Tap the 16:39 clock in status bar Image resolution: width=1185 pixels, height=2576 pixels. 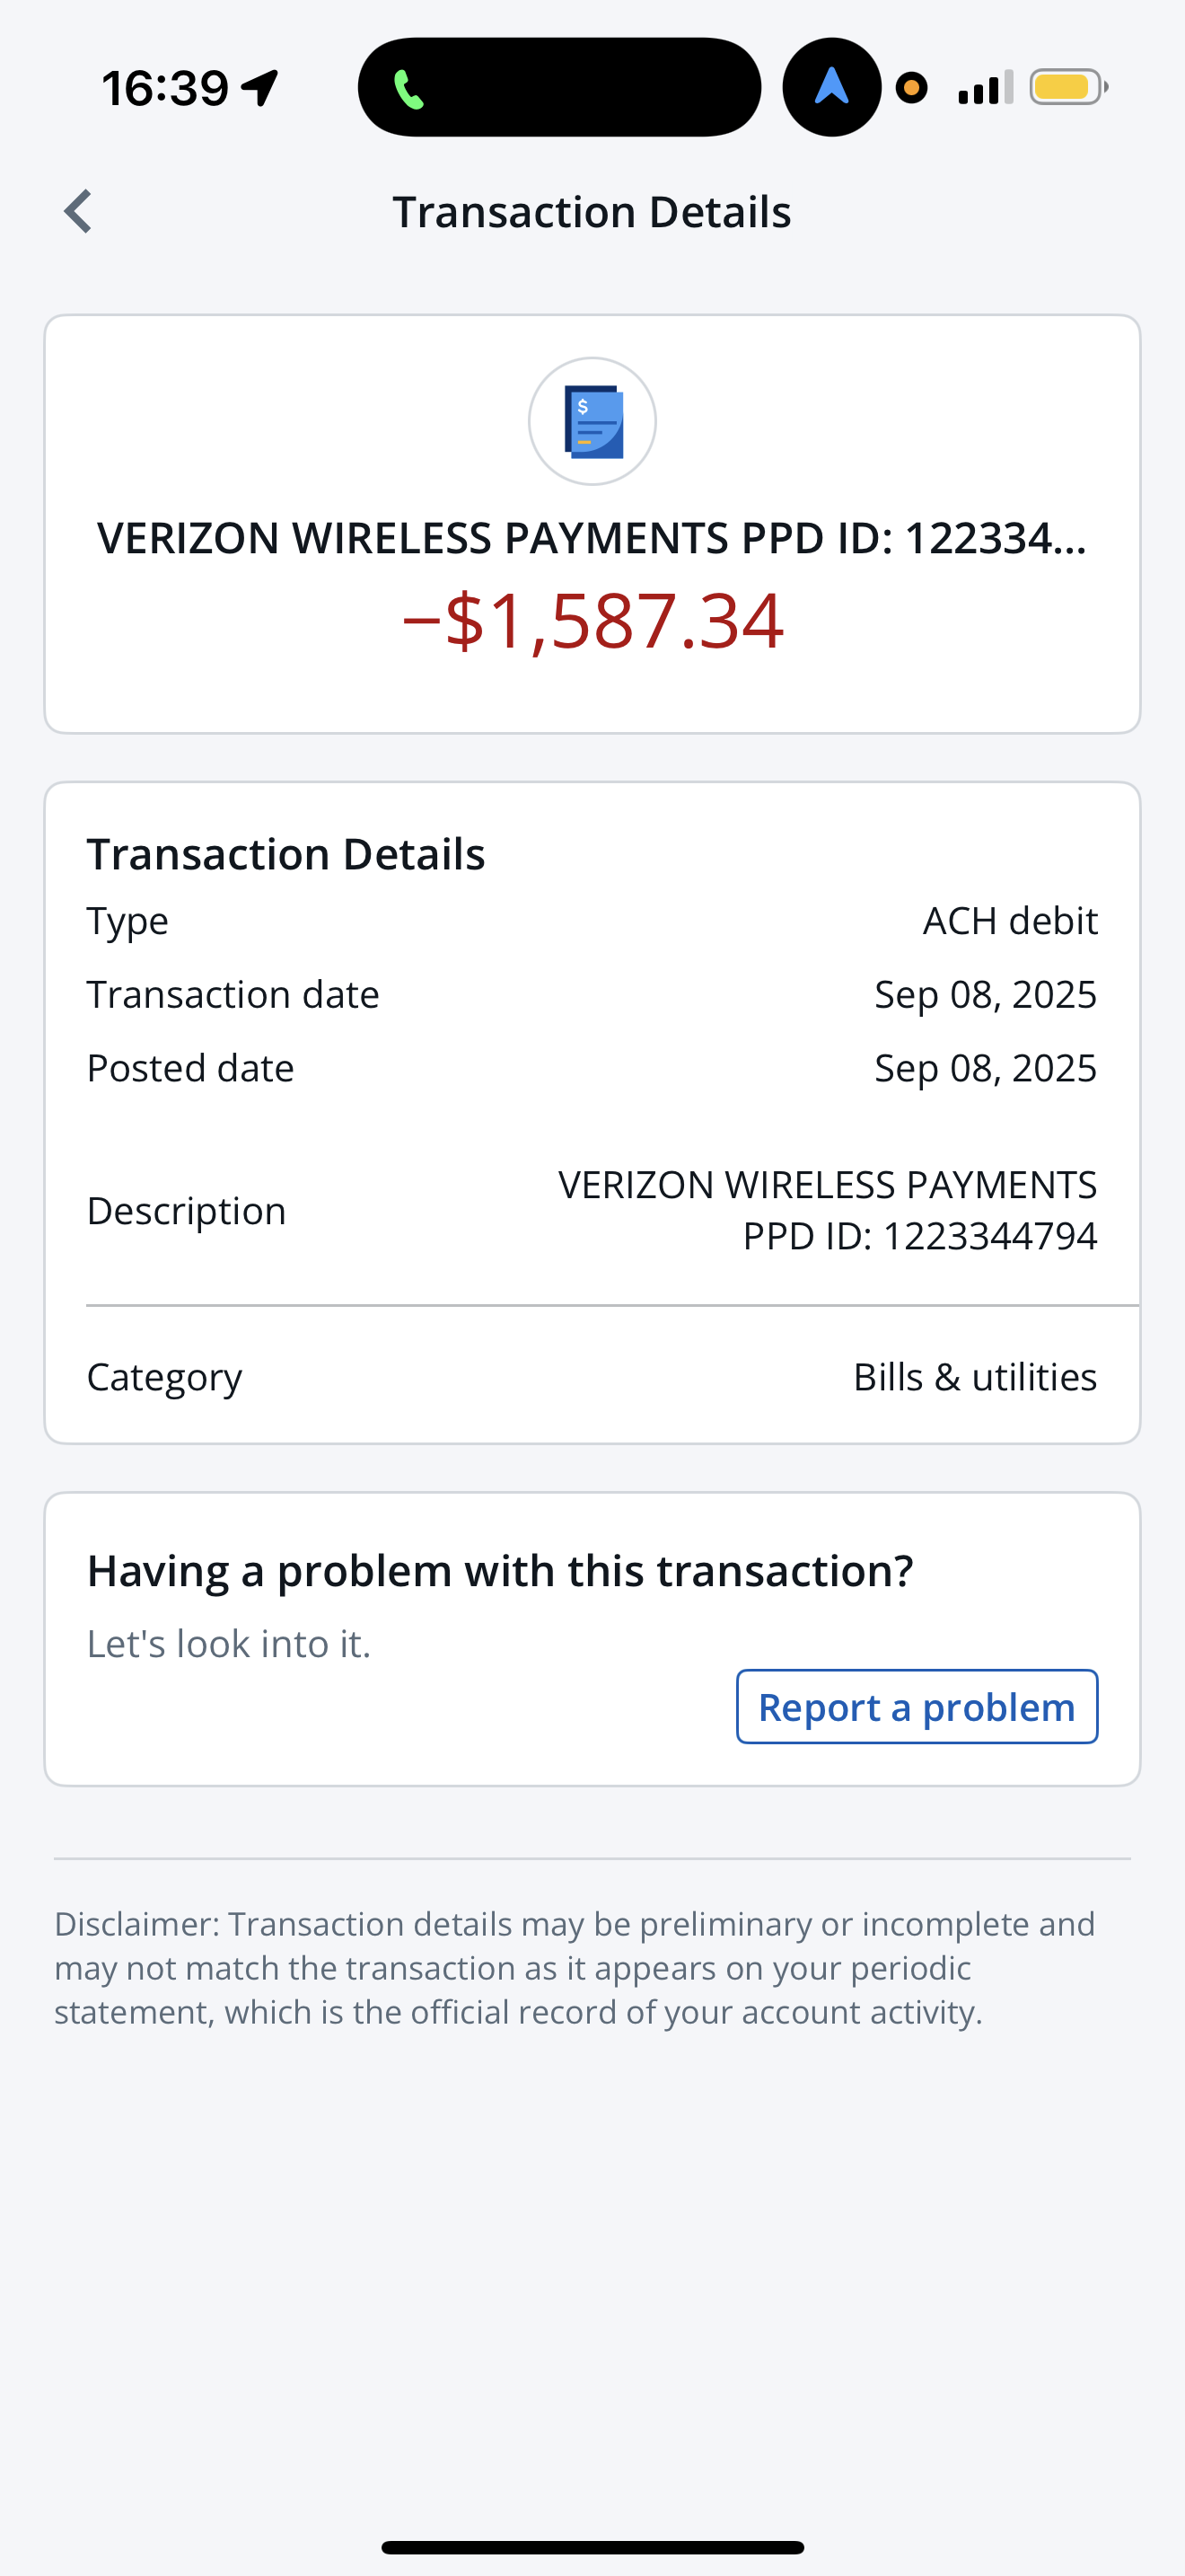166,88
